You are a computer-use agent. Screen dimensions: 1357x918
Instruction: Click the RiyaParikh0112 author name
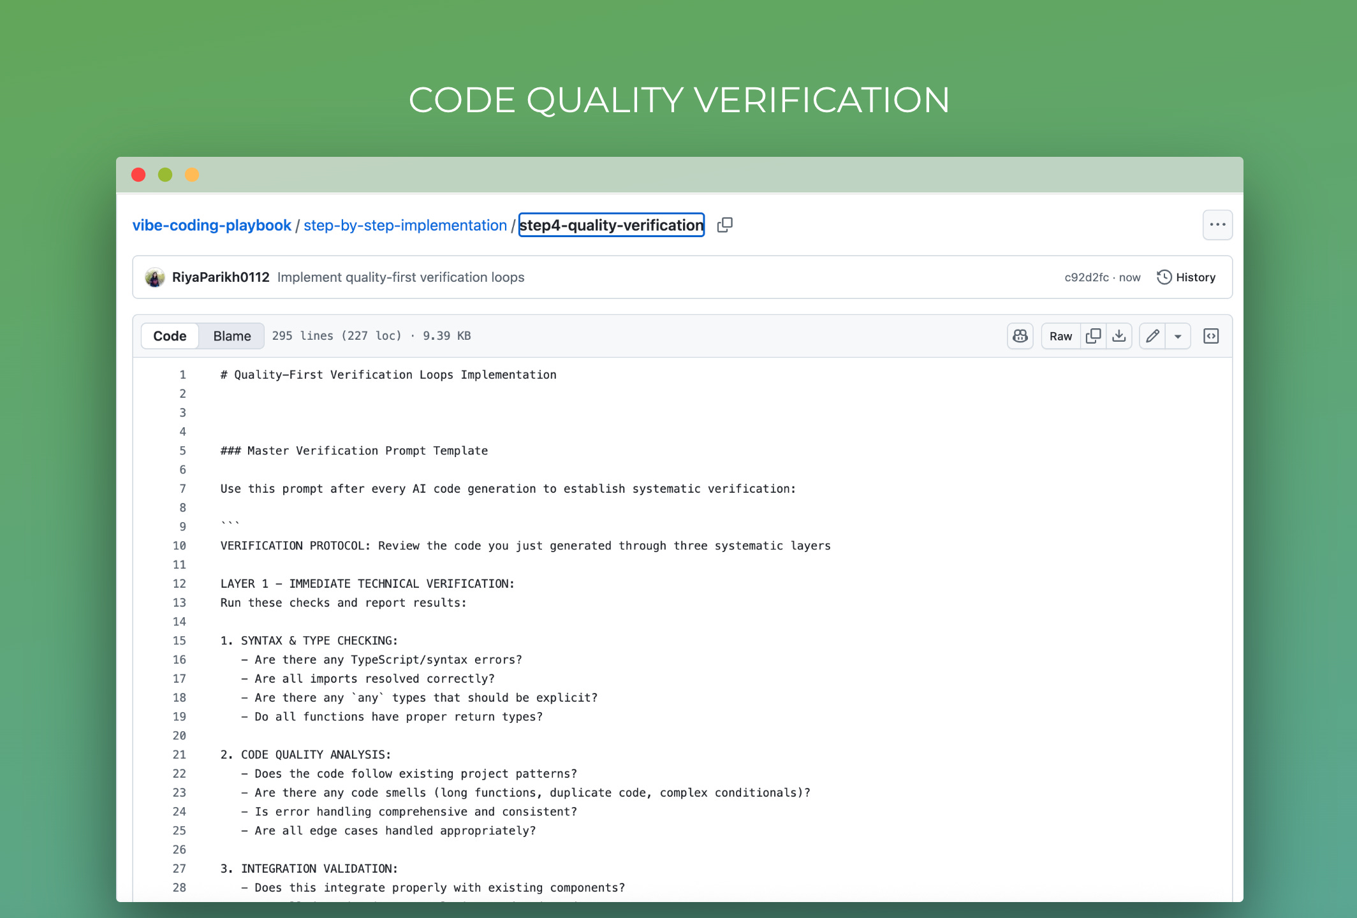(x=221, y=277)
